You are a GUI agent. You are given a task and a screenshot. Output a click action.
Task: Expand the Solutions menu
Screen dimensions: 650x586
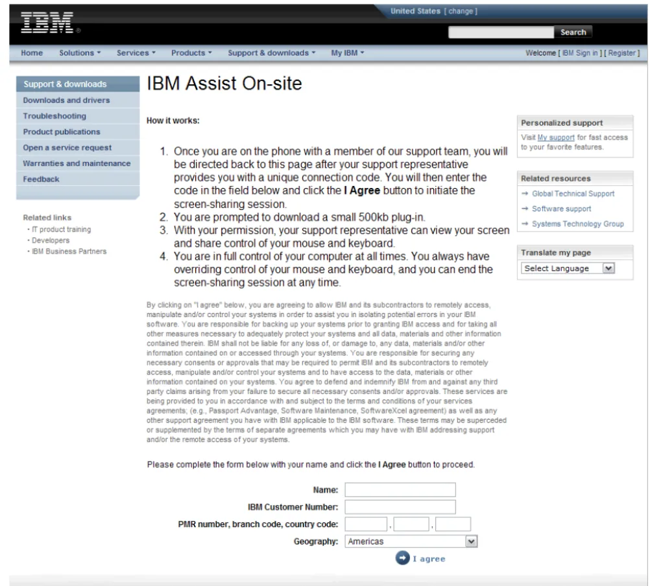click(80, 53)
